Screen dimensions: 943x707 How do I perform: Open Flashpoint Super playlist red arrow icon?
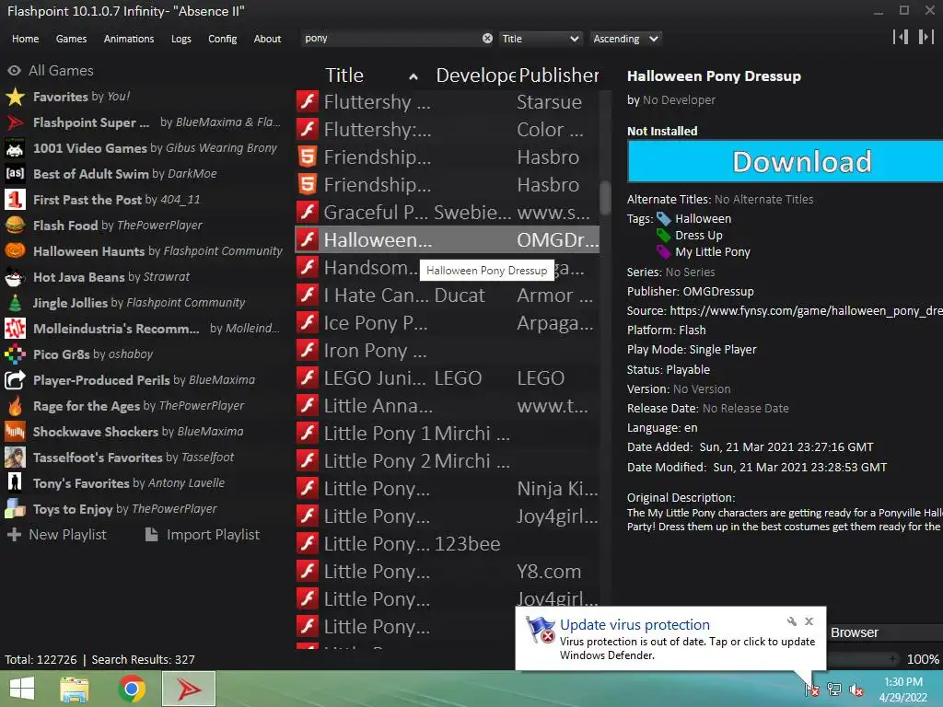tap(15, 122)
